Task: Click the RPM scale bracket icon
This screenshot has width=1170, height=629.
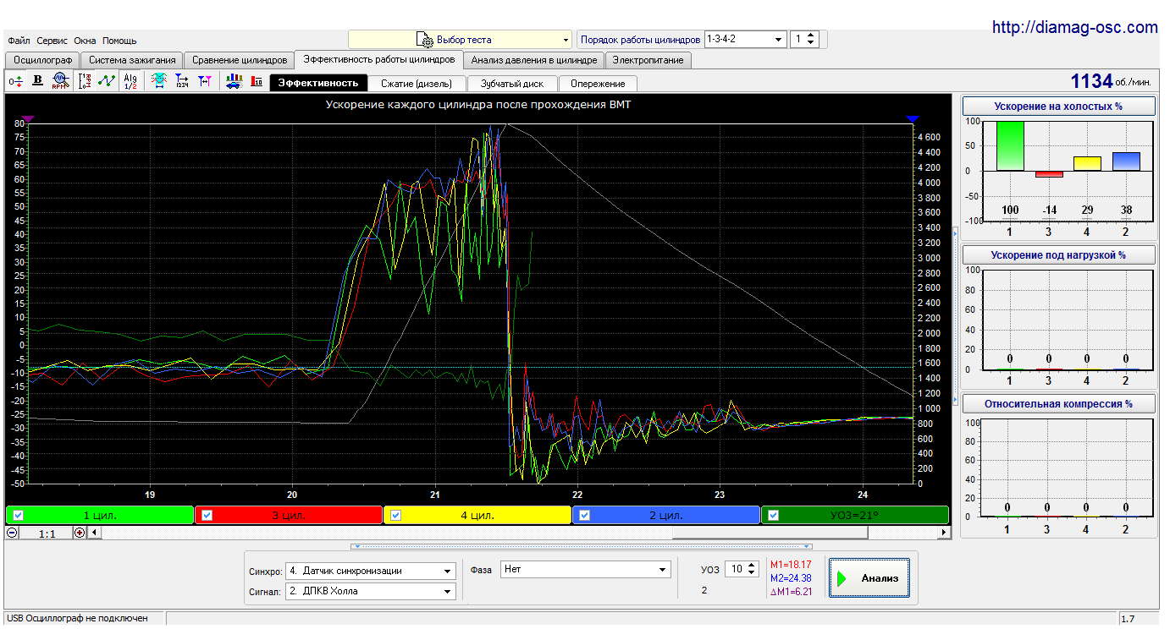Action: pos(85,81)
